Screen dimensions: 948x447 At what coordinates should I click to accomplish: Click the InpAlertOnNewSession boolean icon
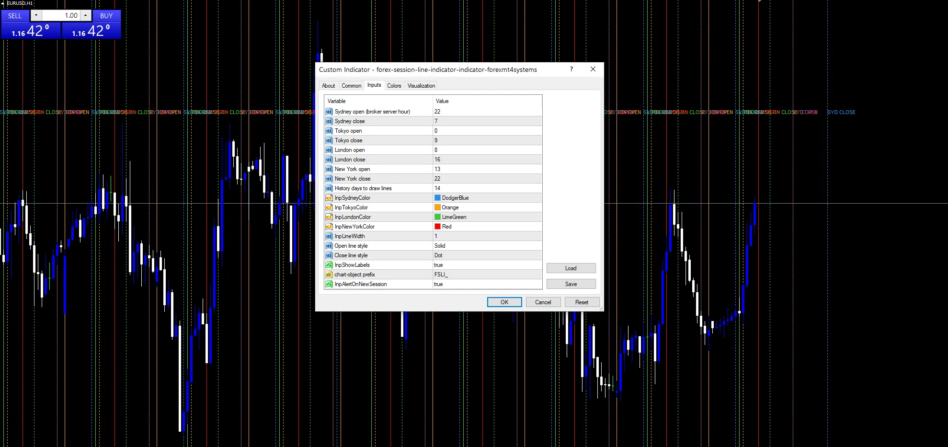tap(329, 284)
